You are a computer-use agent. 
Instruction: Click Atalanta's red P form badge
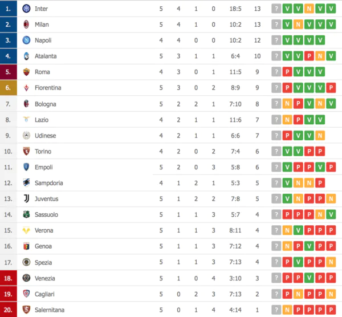[x=310, y=56]
